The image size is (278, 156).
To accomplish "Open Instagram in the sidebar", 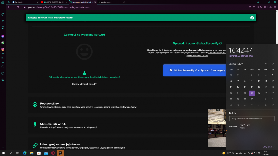I will coord(3,49).
